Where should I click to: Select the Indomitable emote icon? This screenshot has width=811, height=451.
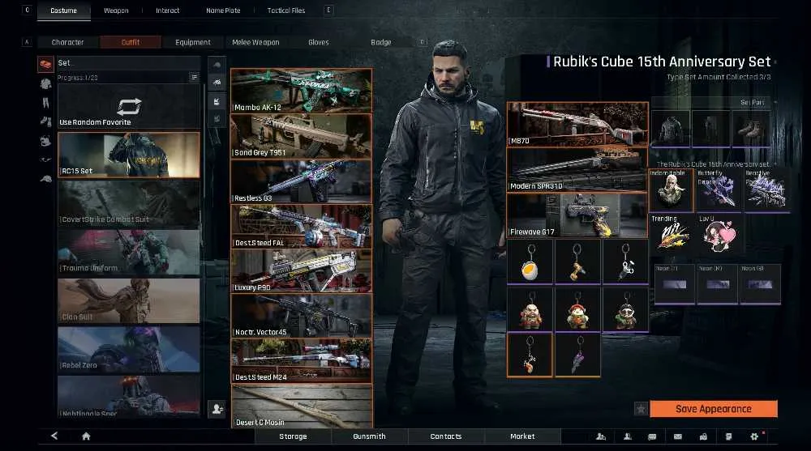click(671, 190)
